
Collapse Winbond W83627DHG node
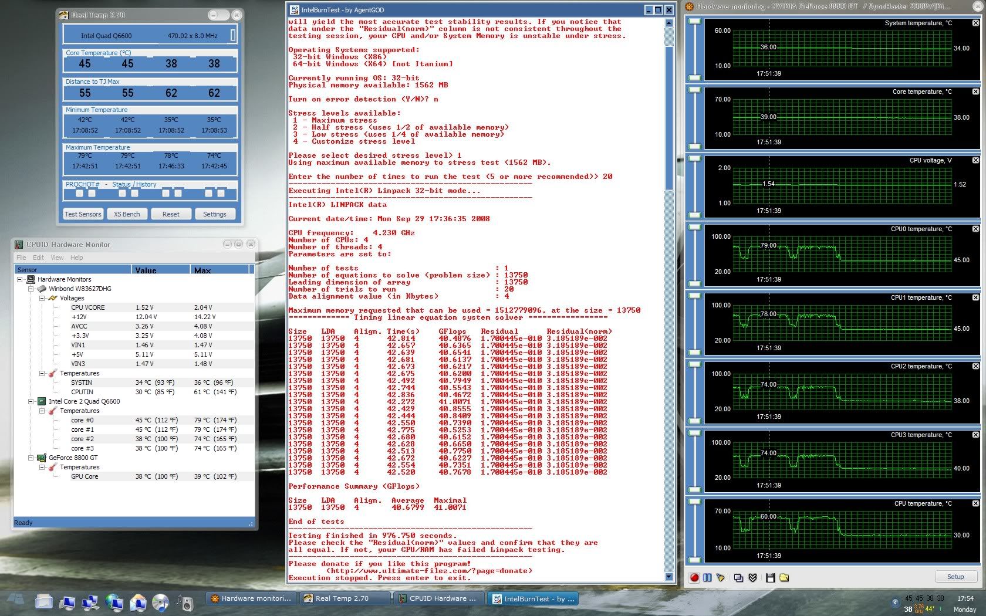[x=31, y=289]
